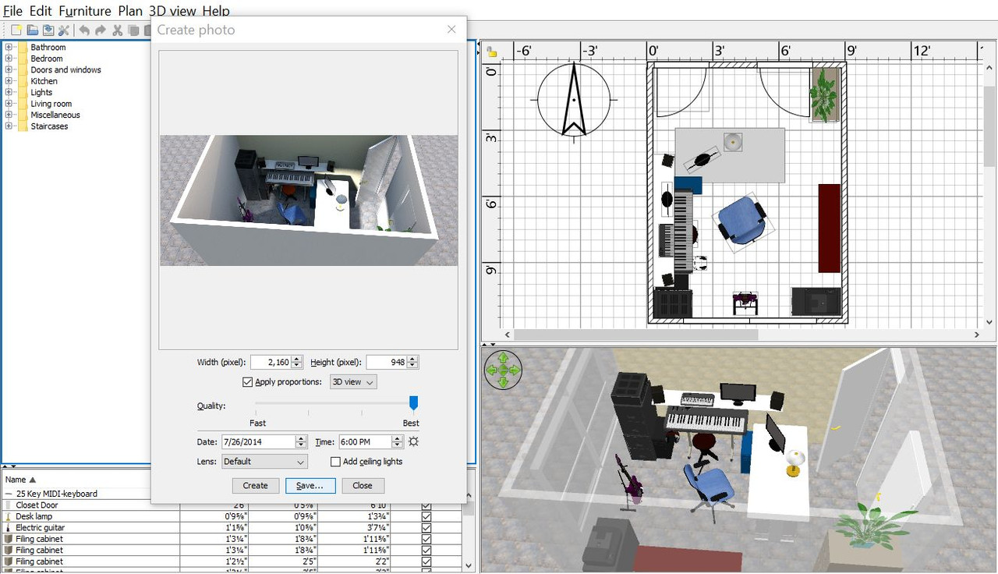
Task: Toggle the Apply proportions checkbox
Action: tap(248, 382)
